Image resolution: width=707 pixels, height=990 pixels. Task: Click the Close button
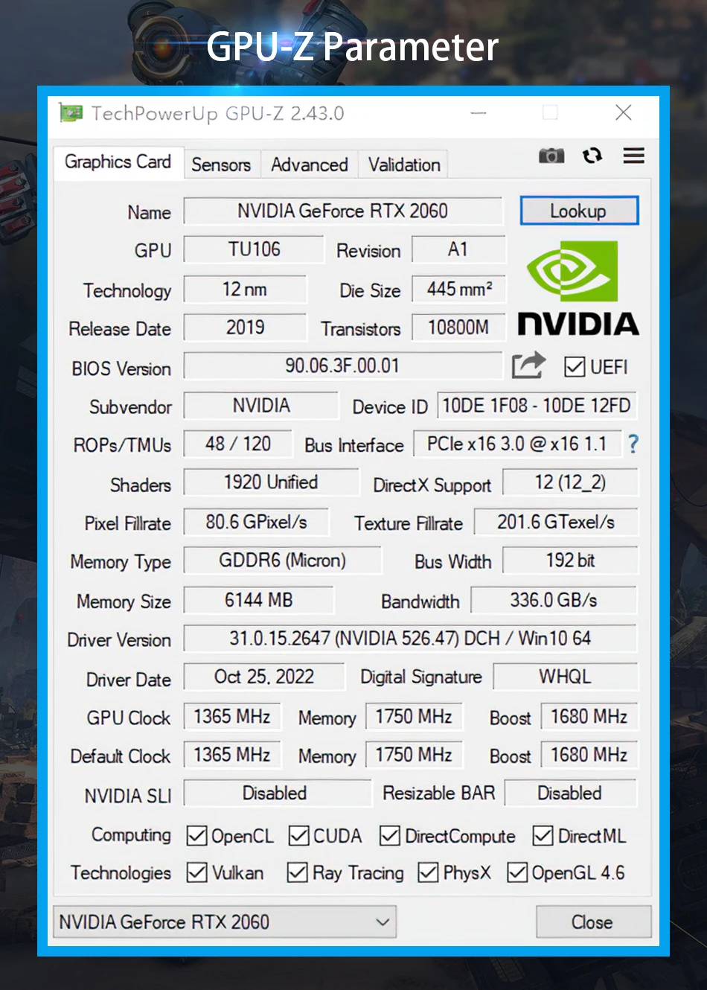592,922
